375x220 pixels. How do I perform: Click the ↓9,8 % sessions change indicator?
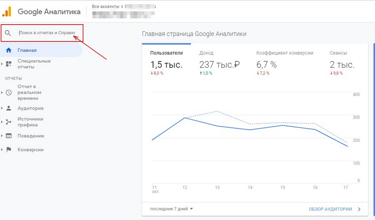tap(336, 73)
